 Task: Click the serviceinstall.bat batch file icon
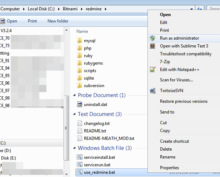pyautogui.click(x=80, y=157)
